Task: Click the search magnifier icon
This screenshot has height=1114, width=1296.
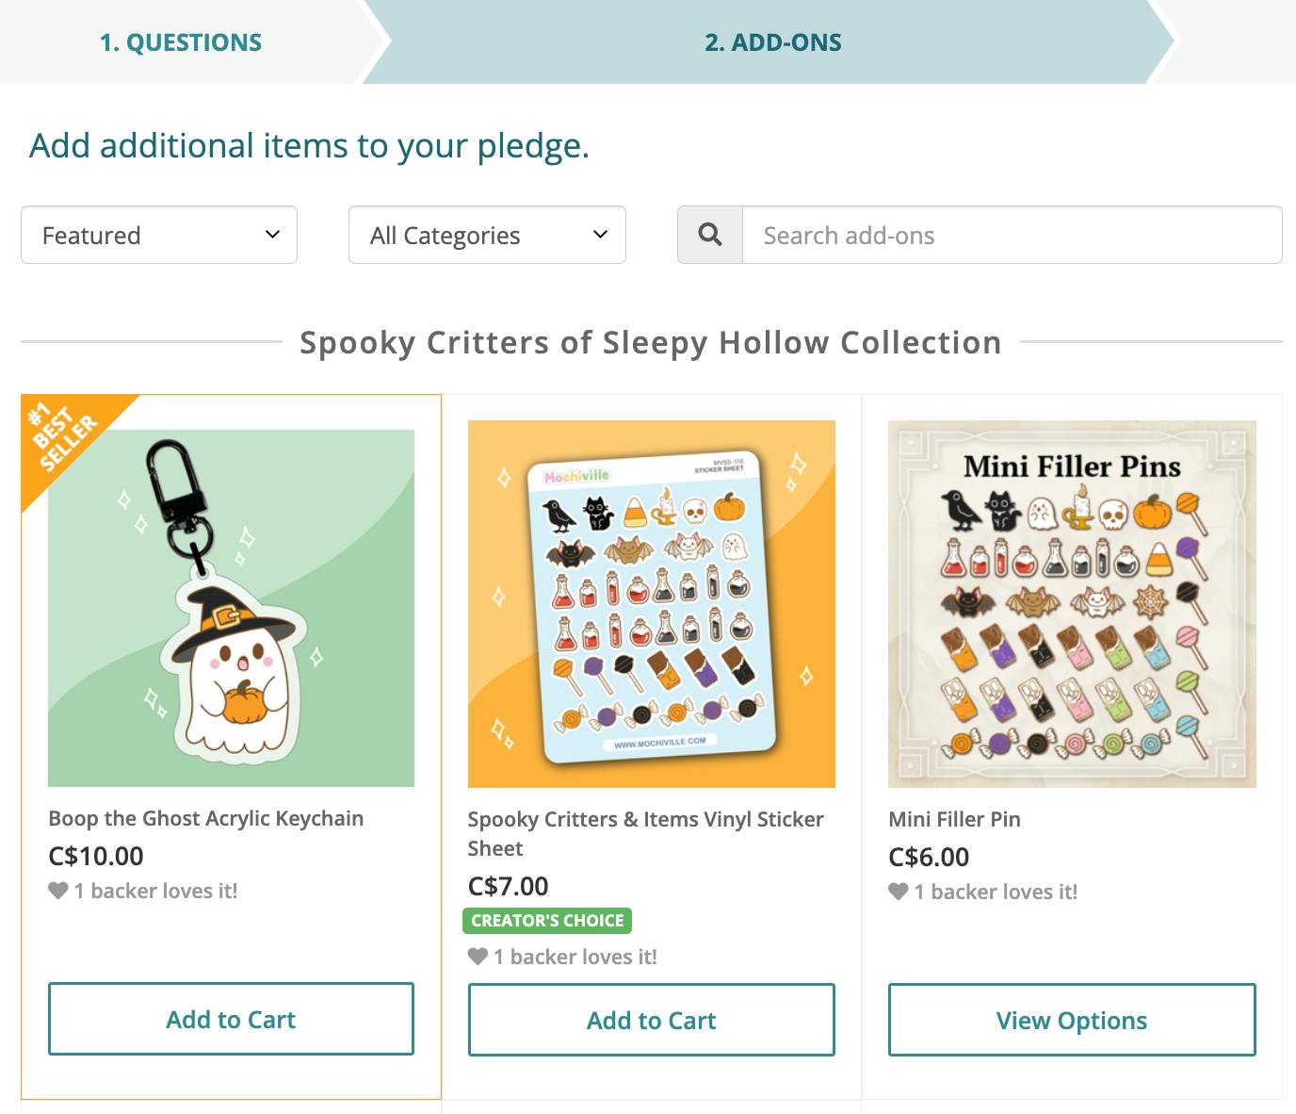Action: tap(710, 235)
